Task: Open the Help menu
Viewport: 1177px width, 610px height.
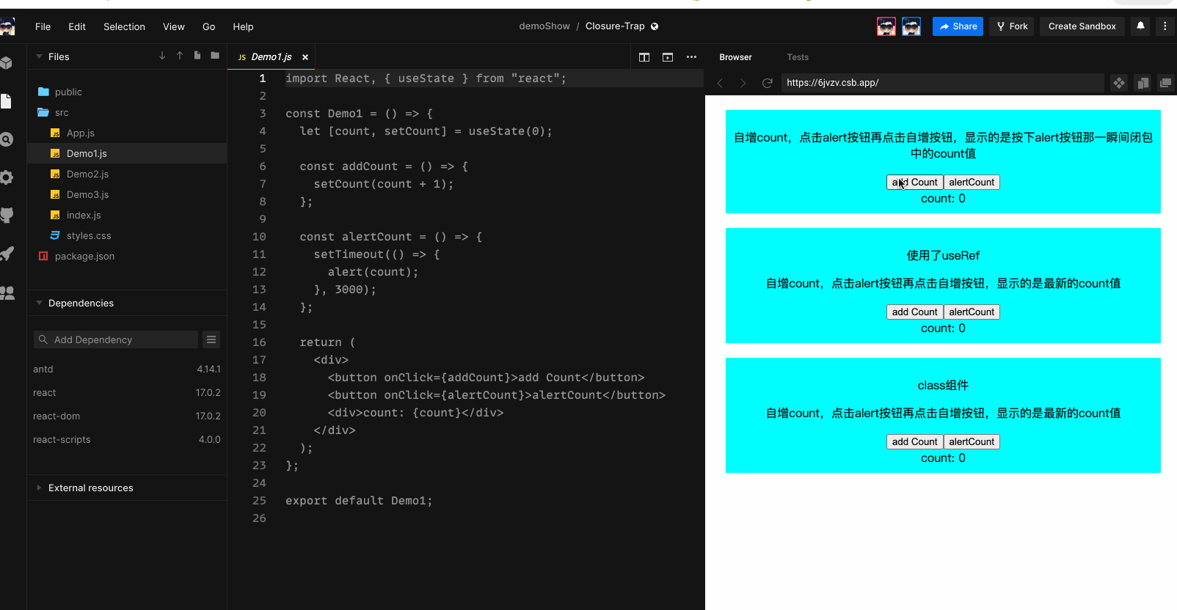Action: pyautogui.click(x=243, y=26)
